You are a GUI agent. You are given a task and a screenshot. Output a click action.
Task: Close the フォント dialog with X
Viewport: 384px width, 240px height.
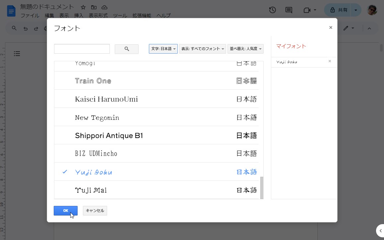click(331, 27)
